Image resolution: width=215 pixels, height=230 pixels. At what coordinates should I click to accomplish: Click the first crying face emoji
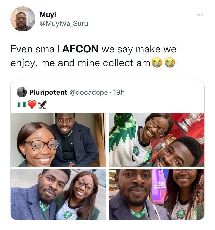tap(157, 63)
